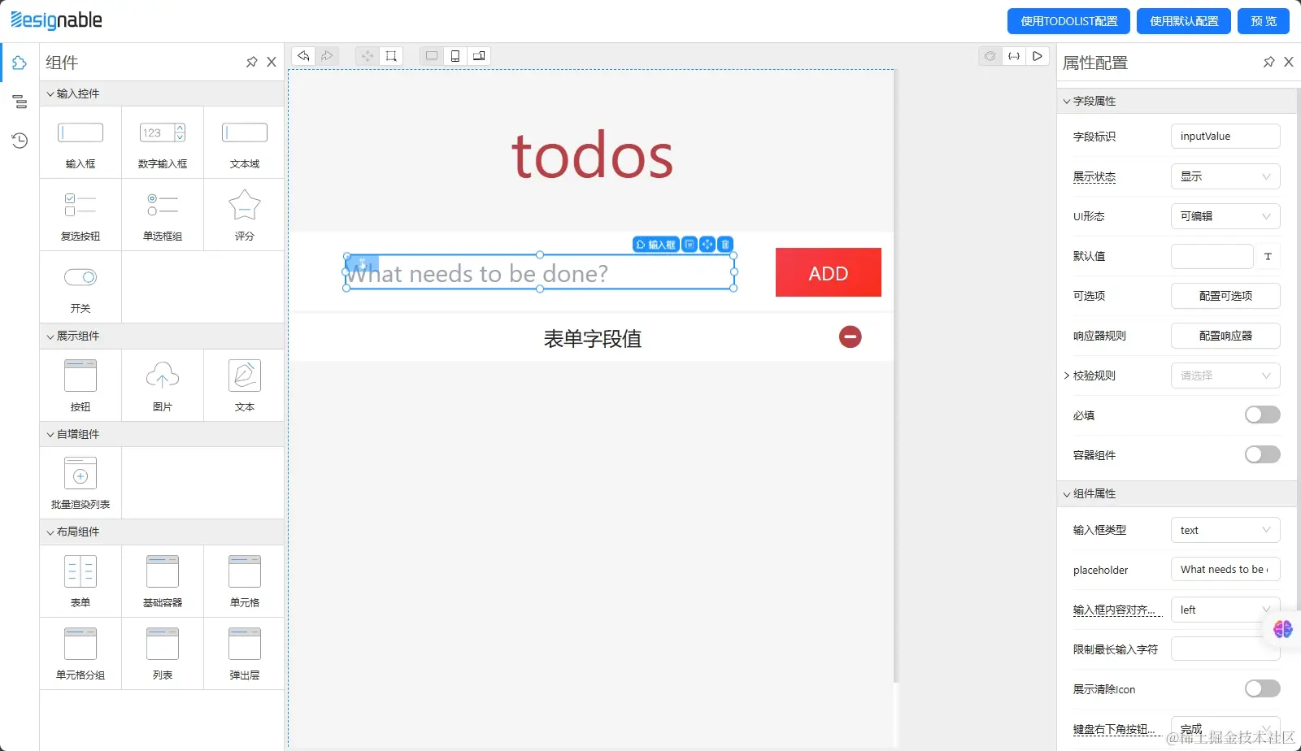
Task: Expand the 校验规则 section
Action: coord(1067,375)
